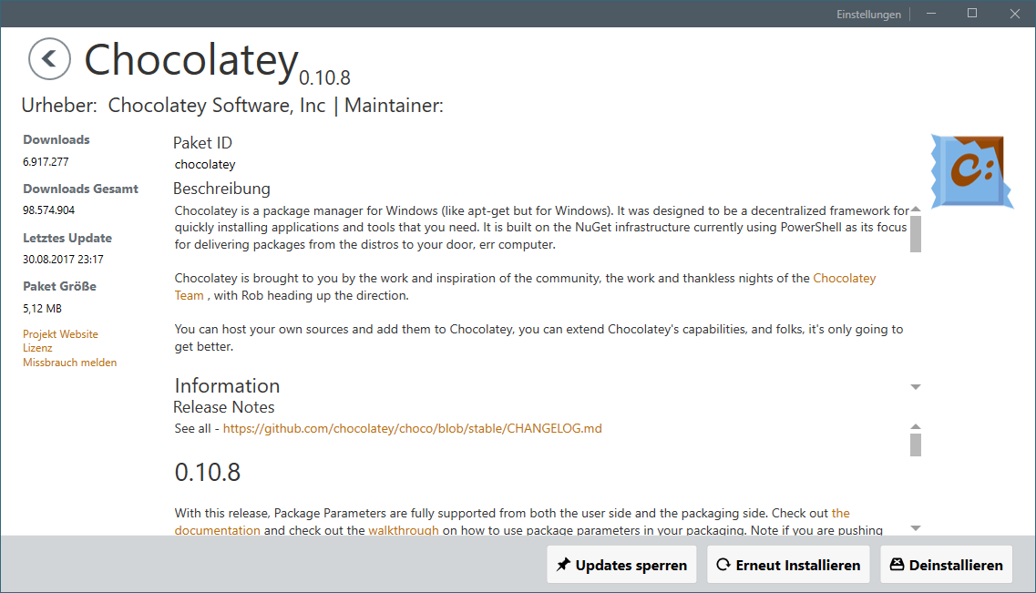This screenshot has width=1036, height=593.
Task: Click the Release Notes heading
Action: 224,407
